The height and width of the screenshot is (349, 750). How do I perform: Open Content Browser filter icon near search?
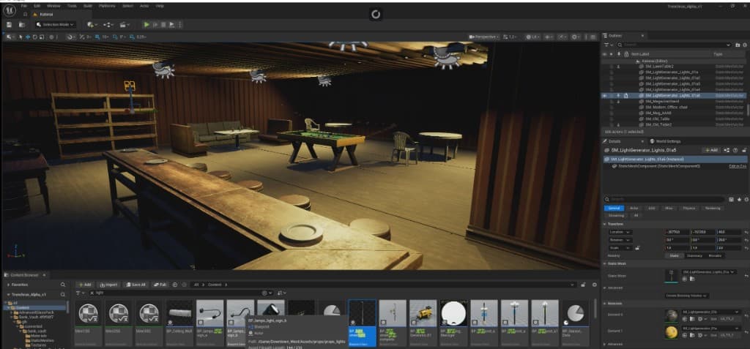(x=79, y=293)
